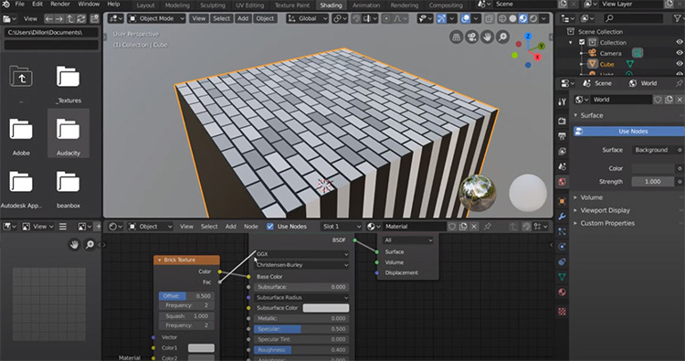Click the blue Z axis on the gizmo
685x361 pixels.
click(528, 37)
